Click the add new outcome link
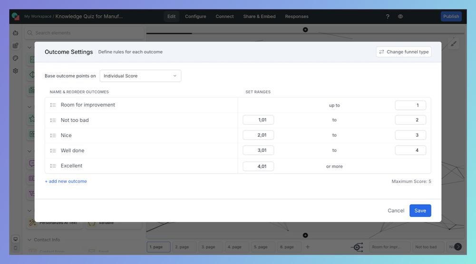 coord(66,182)
